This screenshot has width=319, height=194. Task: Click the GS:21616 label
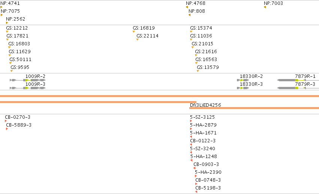point(206,52)
